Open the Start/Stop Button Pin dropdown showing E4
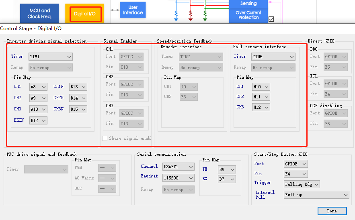Screen dimensions: 355x220 pos(295,174)
